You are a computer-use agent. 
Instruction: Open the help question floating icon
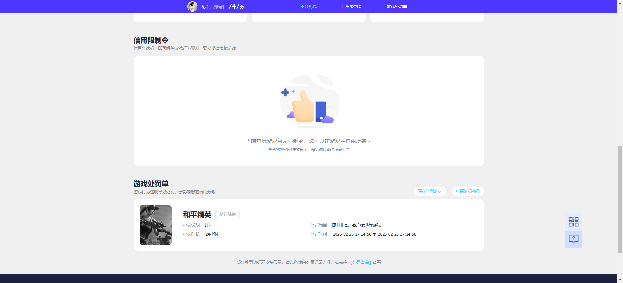coord(573,239)
